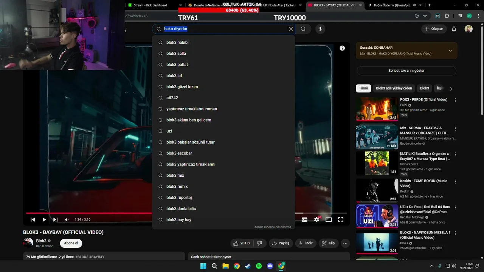Click the Blok3 channel avatar

click(28, 243)
